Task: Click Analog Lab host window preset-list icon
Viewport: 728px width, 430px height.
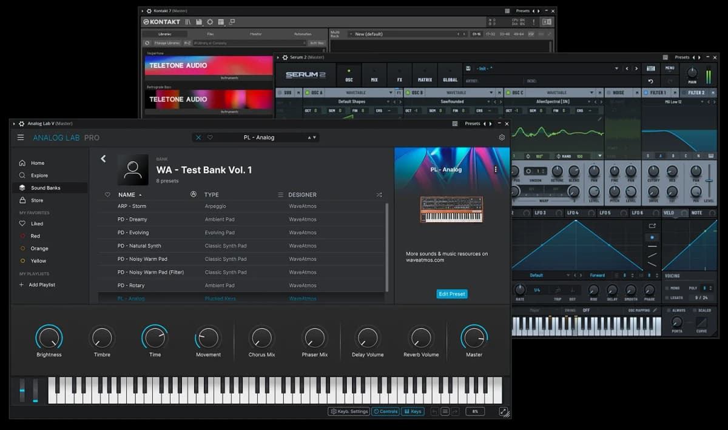Action: pos(455,124)
